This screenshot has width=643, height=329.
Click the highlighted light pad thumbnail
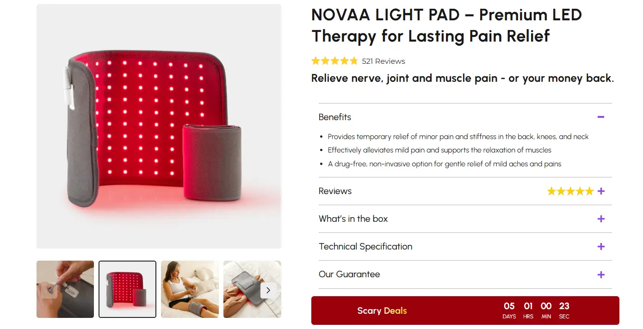click(127, 289)
